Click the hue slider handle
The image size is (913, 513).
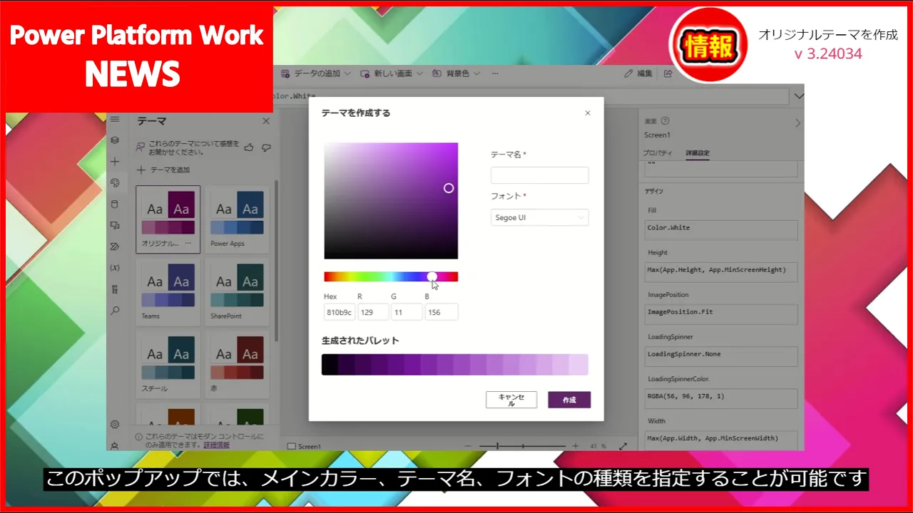432,276
